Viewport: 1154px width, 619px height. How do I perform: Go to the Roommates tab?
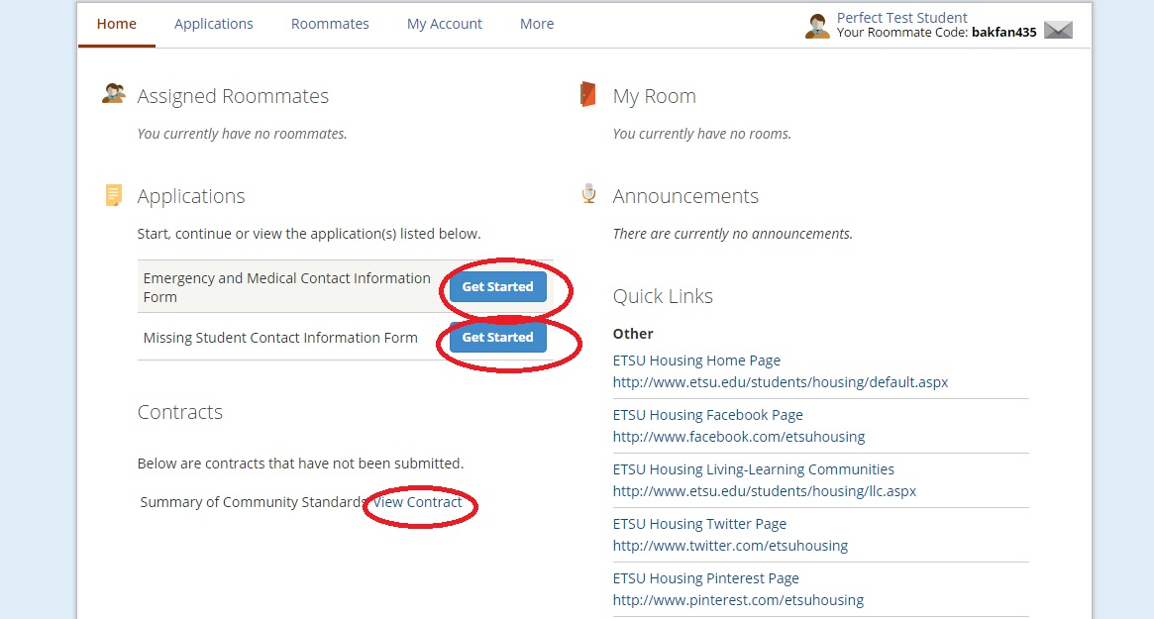coord(330,24)
